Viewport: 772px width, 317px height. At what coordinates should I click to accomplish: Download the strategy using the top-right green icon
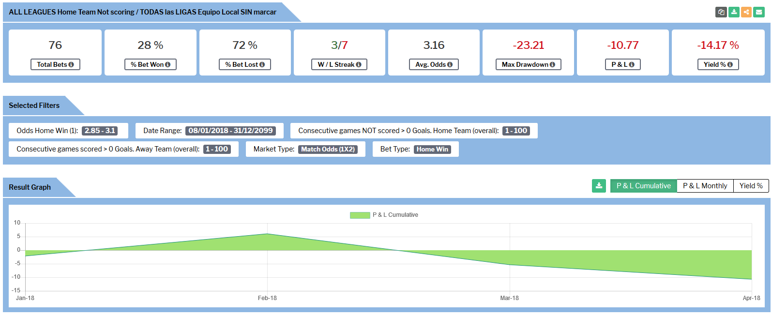coord(734,12)
